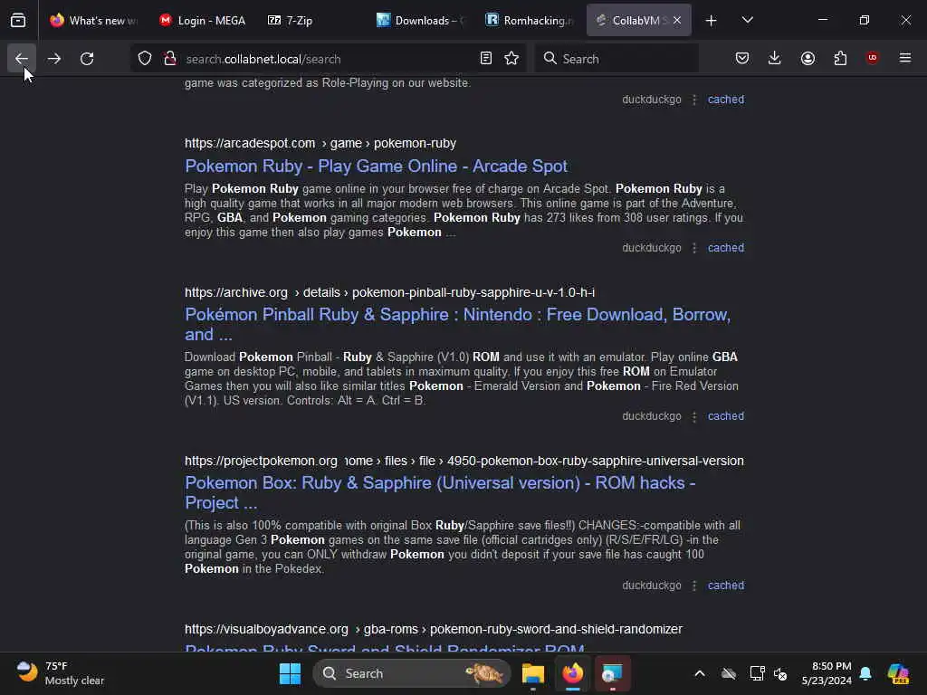Open cached link for Arcade Spot result
The height and width of the screenshot is (695, 927).
click(726, 248)
